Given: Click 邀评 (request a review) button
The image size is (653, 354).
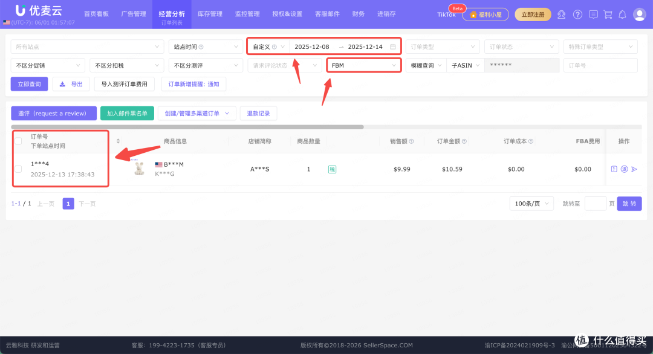Looking at the screenshot, I should 54,113.
